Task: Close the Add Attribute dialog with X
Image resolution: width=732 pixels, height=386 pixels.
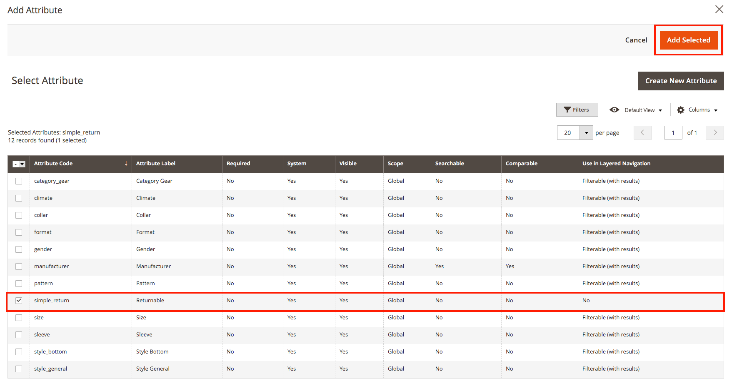Action: pos(719,9)
